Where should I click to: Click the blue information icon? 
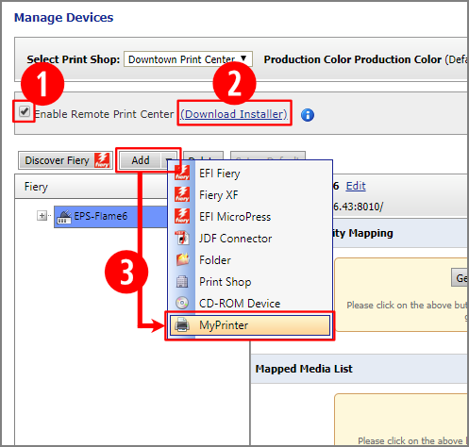coord(308,115)
